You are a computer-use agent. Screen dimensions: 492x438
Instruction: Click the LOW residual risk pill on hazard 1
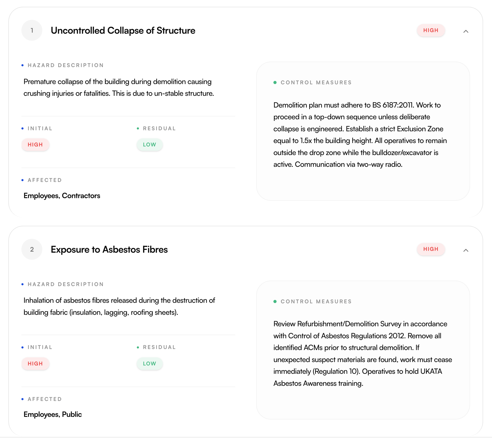click(x=149, y=144)
